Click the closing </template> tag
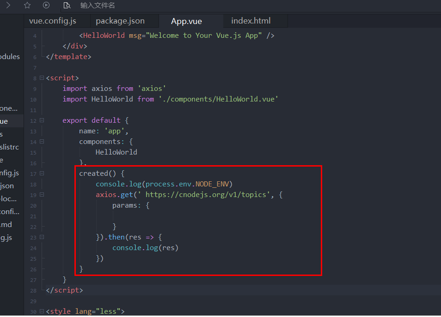Viewport: 441px width, 317px height. pyautogui.click(x=68, y=56)
